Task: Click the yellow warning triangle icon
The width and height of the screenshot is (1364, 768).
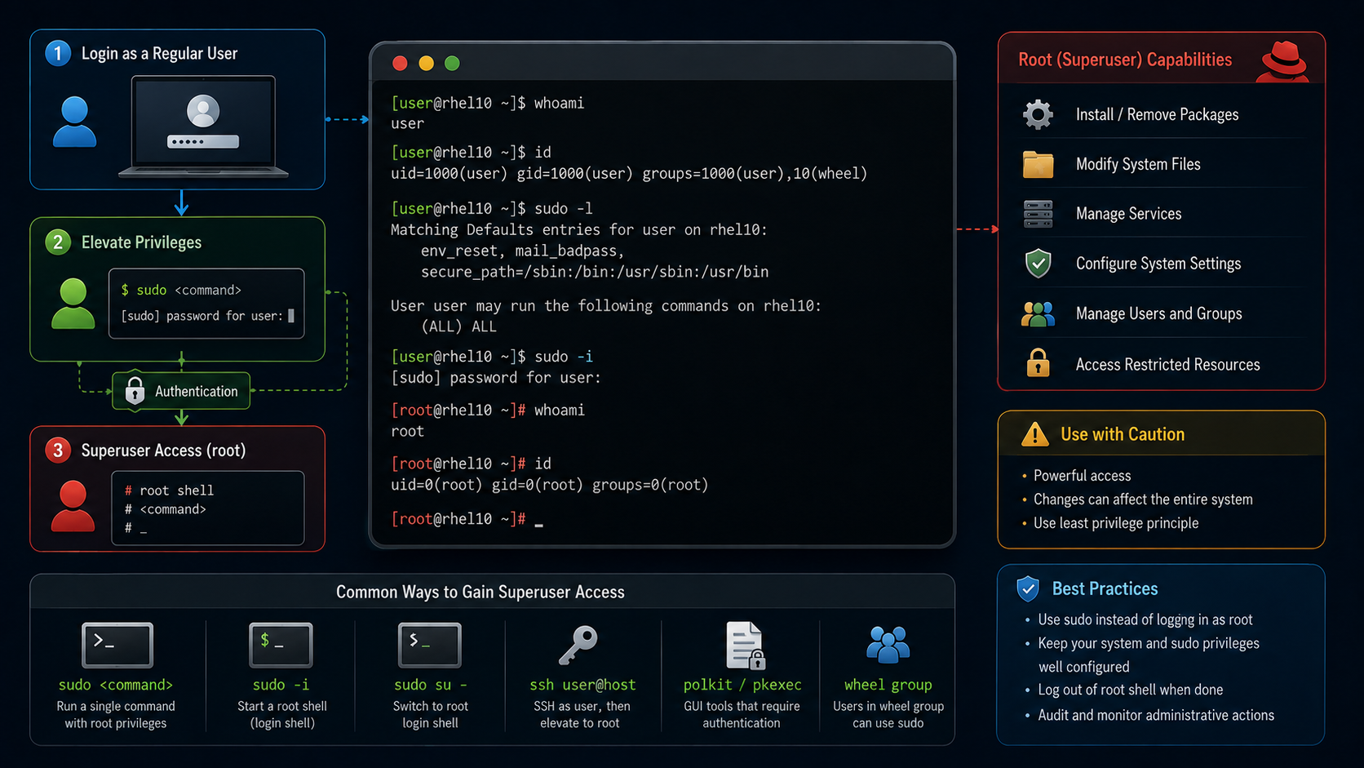Action: coord(1035,434)
